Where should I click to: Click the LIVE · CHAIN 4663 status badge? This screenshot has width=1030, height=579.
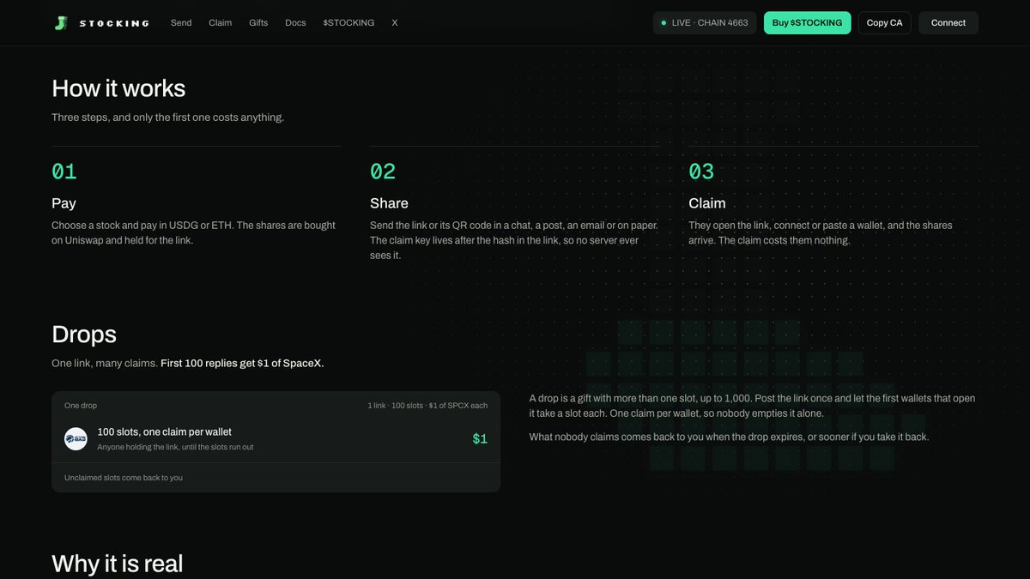point(705,23)
